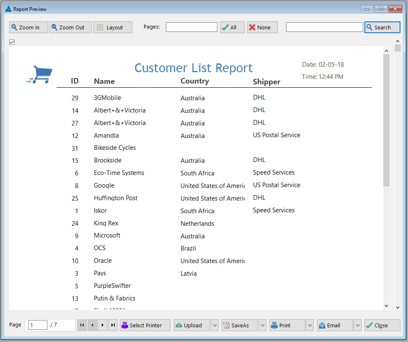408x342 pixels.
Task: Select all pages with the All checkmark
Action: click(x=232, y=27)
